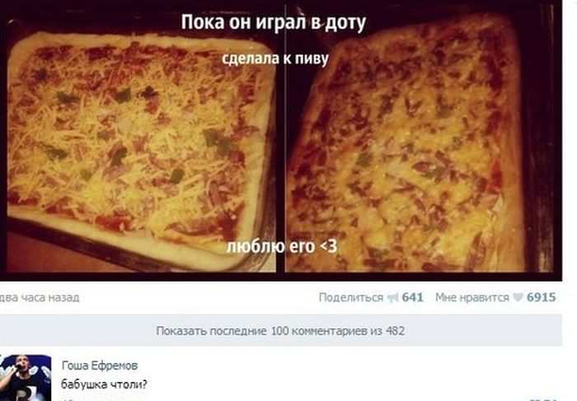
Task: Open Гоша Ефремов's profile name link
Action: pos(100,366)
